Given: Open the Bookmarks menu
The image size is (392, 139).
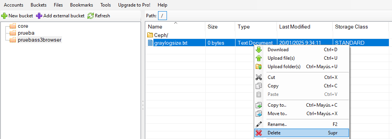Looking at the screenshot, I should coord(81,5).
